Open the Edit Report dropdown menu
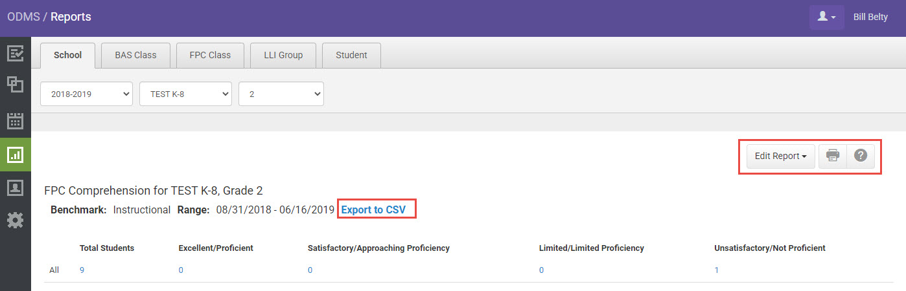Viewport: 906px width, 291px height. pos(780,156)
